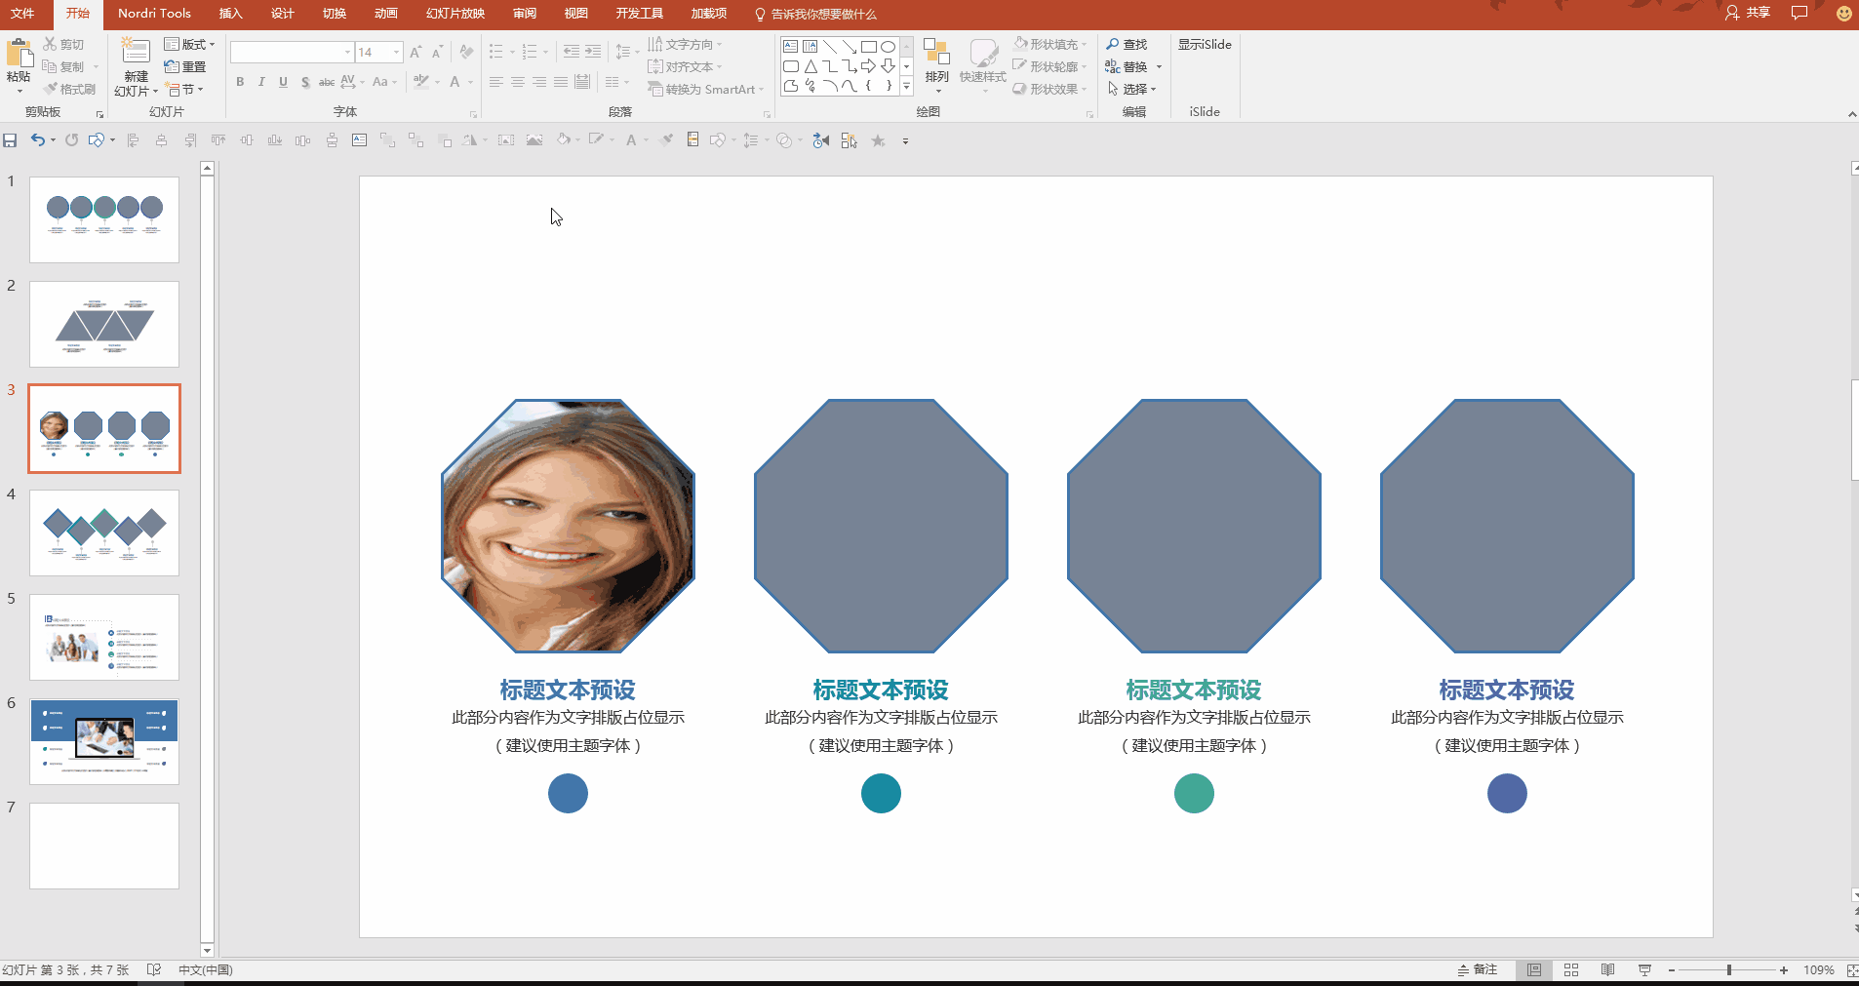Click the Undo arrow icon

pyautogui.click(x=37, y=140)
